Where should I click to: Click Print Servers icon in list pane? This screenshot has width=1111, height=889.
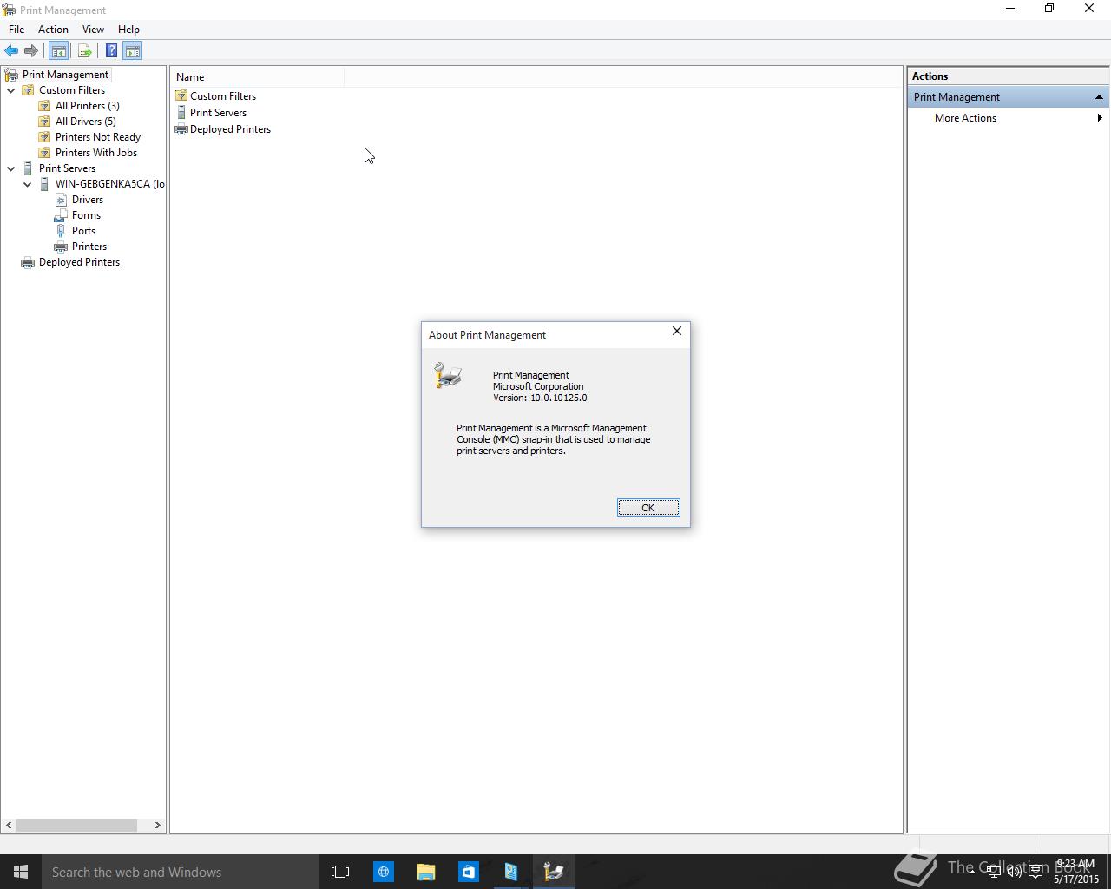pyautogui.click(x=181, y=113)
